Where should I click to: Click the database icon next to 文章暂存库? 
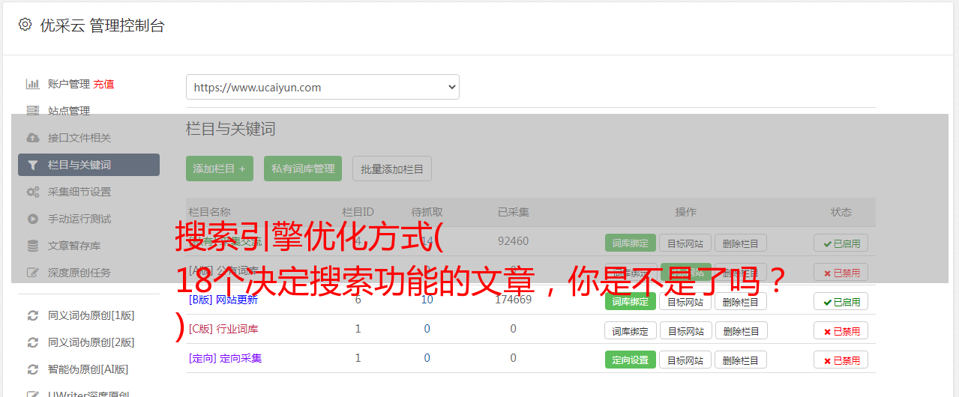tap(32, 246)
